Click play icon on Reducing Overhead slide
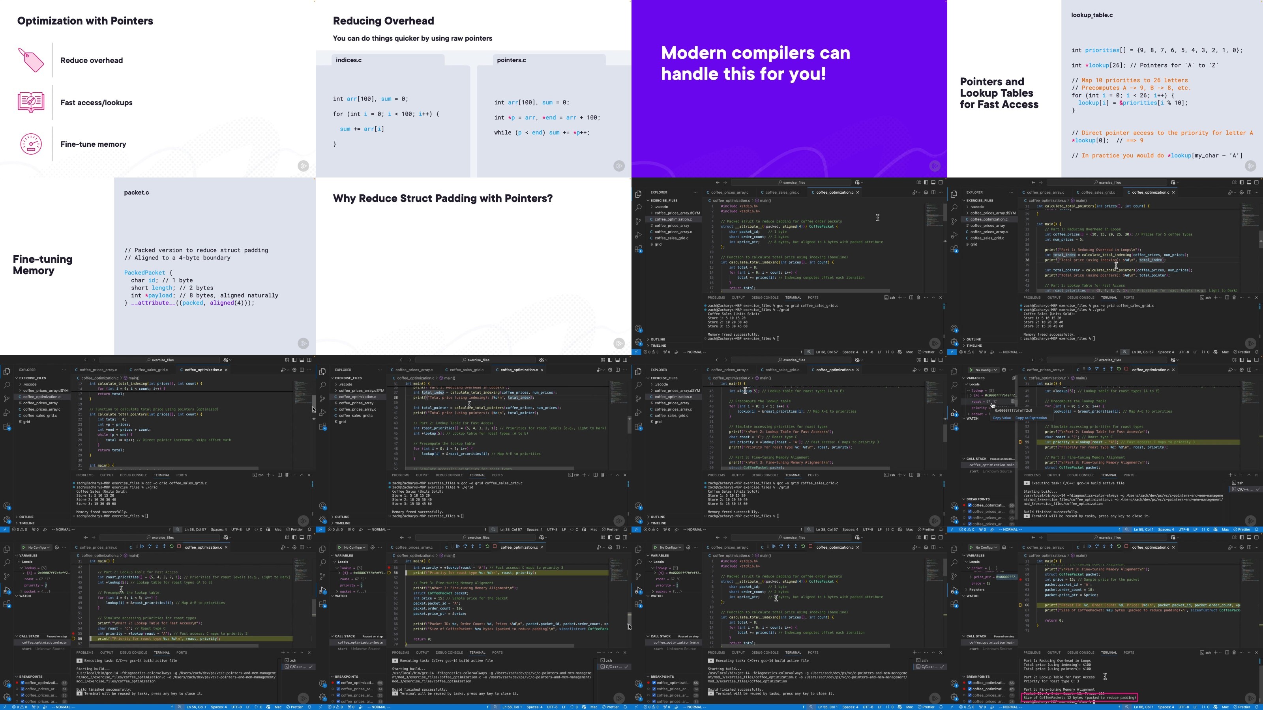Image resolution: width=1263 pixels, height=710 pixels. (x=619, y=166)
